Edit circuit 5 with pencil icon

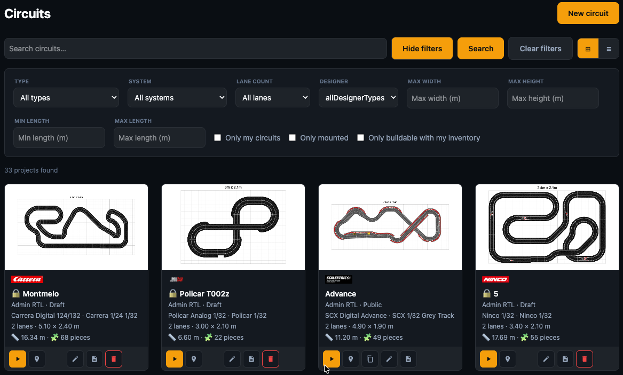pyautogui.click(x=546, y=359)
